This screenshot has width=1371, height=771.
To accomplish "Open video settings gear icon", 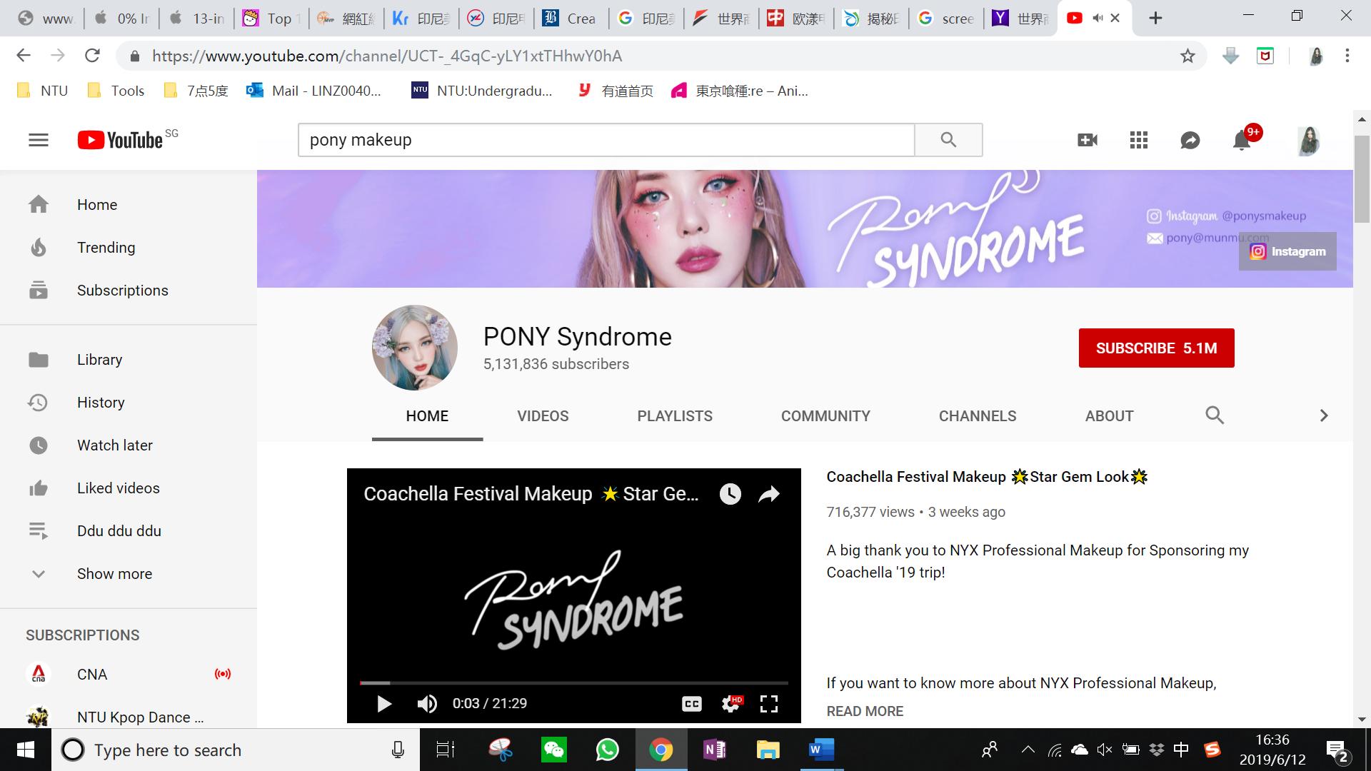I will point(730,704).
